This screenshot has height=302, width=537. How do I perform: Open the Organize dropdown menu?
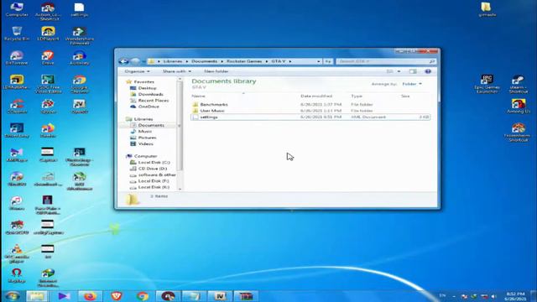137,71
